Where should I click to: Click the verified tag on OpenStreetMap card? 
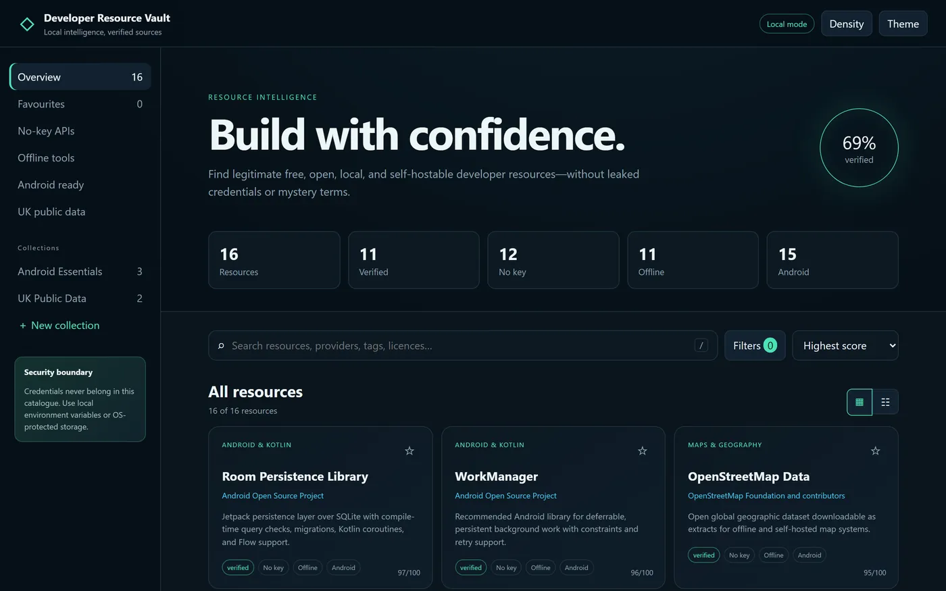pyautogui.click(x=704, y=555)
